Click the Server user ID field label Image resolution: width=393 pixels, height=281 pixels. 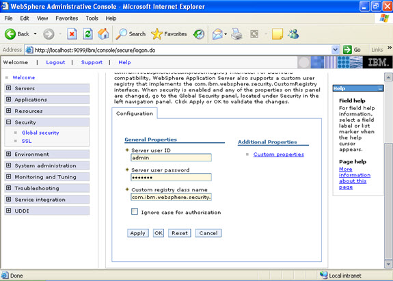(x=151, y=150)
